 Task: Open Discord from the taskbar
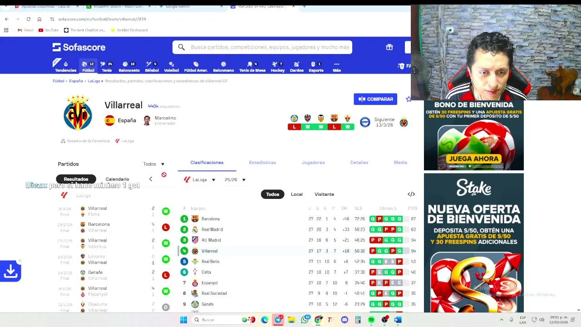tap(345, 320)
